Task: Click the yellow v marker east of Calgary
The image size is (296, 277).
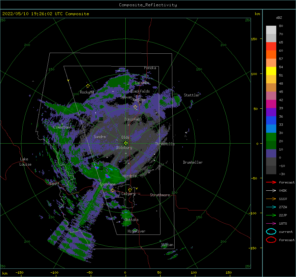Action: [137, 188]
